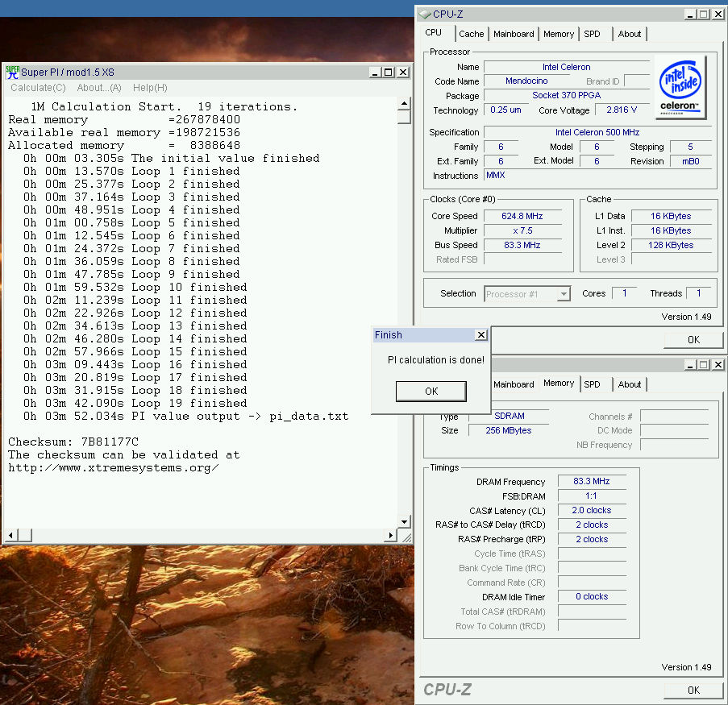The height and width of the screenshot is (705, 728).
Task: Click the Instructions value MMX
Action: [x=495, y=175]
